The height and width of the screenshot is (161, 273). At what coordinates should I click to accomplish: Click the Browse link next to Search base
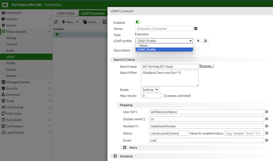[206, 66]
